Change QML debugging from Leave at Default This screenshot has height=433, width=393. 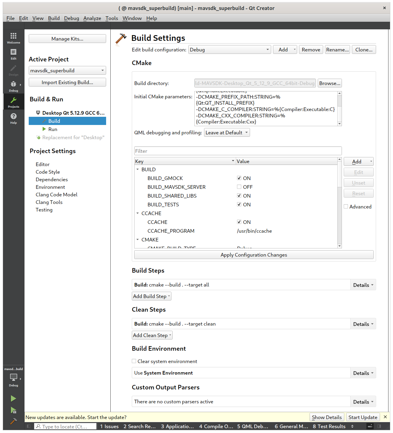tap(227, 132)
